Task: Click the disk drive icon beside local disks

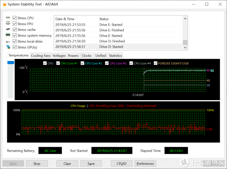Action: pyautogui.click(x=8, y=41)
